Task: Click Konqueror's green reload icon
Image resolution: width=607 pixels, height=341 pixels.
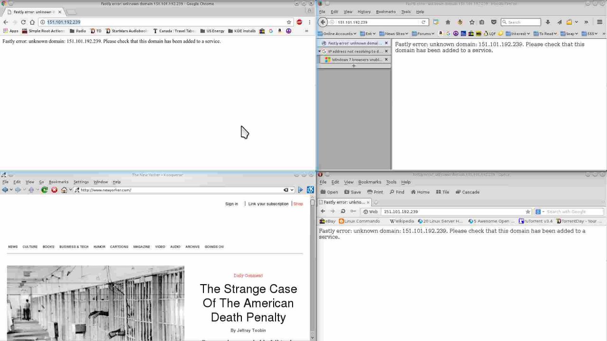Action: point(44,190)
